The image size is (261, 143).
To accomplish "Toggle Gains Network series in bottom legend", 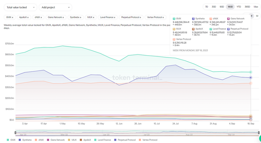I will (56, 140).
